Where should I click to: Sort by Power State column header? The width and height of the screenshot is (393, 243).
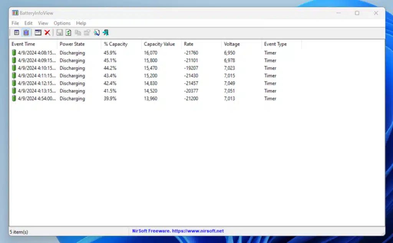79,44
